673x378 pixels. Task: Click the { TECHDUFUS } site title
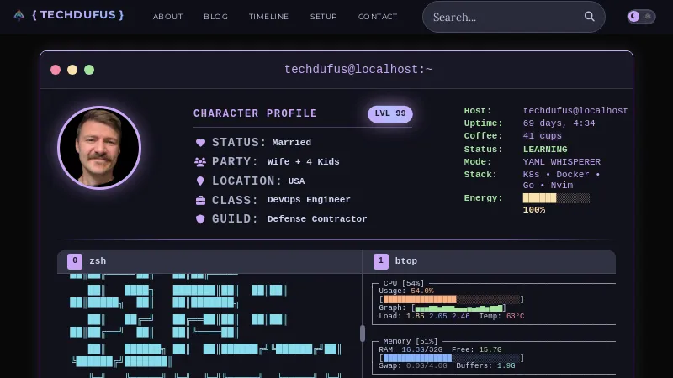[x=77, y=16]
